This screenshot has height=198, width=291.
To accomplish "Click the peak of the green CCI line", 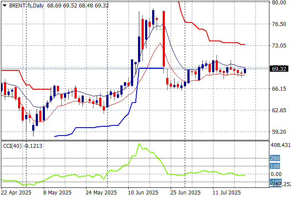I will [139, 144].
